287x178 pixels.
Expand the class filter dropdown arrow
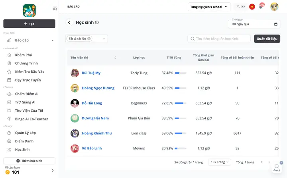pyautogui.click(x=104, y=39)
